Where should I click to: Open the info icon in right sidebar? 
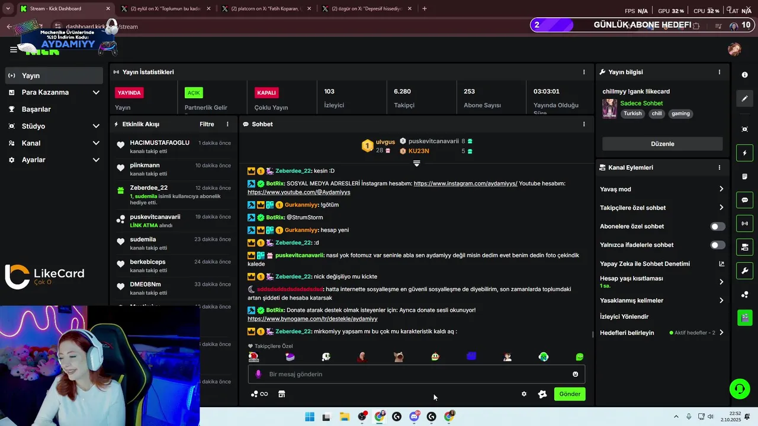pyautogui.click(x=745, y=75)
